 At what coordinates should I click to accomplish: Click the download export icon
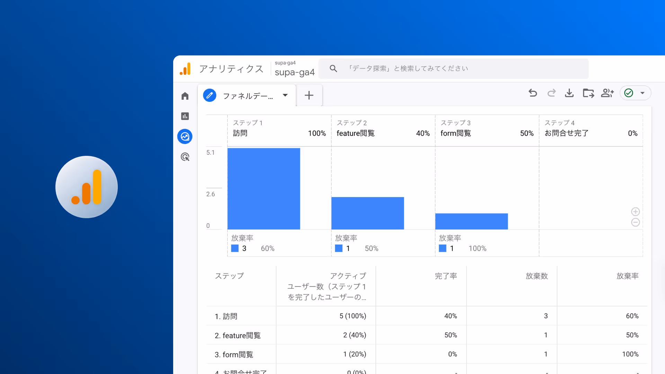[x=569, y=93]
